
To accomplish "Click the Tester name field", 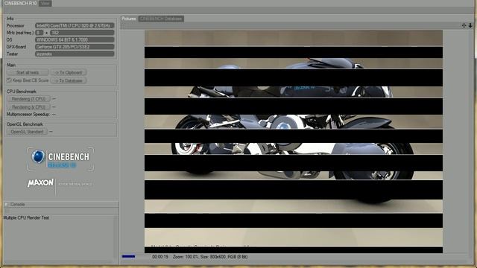I will pyautogui.click(x=75, y=54).
